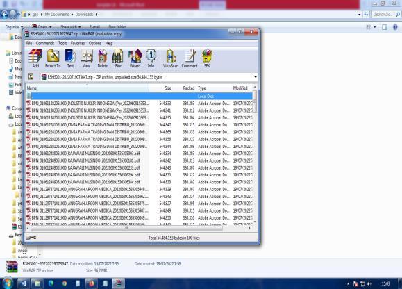
Task: Open the Favorites menu
Action: click(x=78, y=43)
